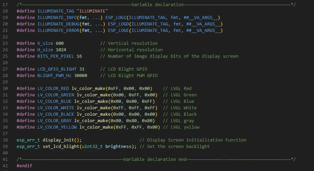
Task: Click the LV_COLOR_WHITE macro name
Action: (x=56, y=108)
